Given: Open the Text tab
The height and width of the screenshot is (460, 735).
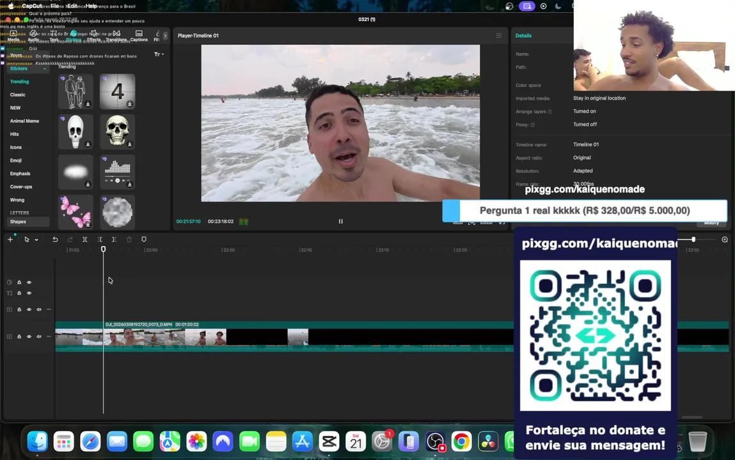Looking at the screenshot, I should [x=54, y=36].
